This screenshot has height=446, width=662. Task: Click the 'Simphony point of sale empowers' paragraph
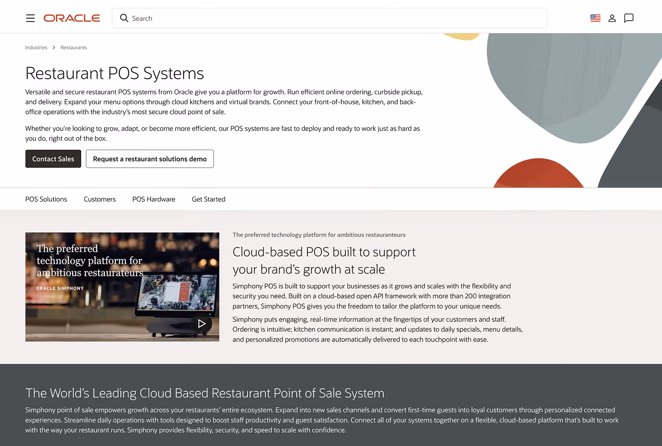click(x=322, y=420)
